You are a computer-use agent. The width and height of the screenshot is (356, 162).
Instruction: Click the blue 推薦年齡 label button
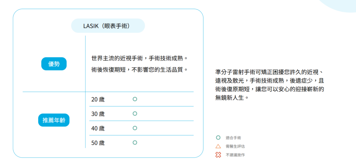pos(54,120)
